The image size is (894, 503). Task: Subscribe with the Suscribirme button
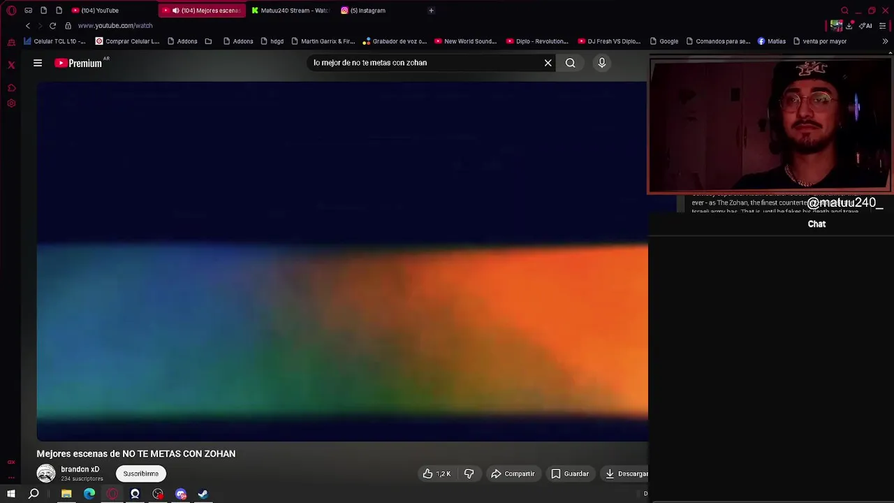pos(141,474)
